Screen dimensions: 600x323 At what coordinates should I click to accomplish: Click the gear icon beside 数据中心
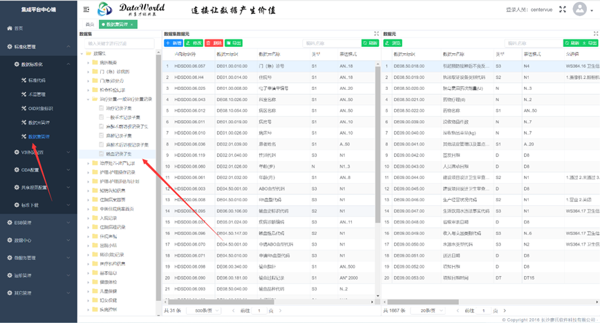point(10,240)
